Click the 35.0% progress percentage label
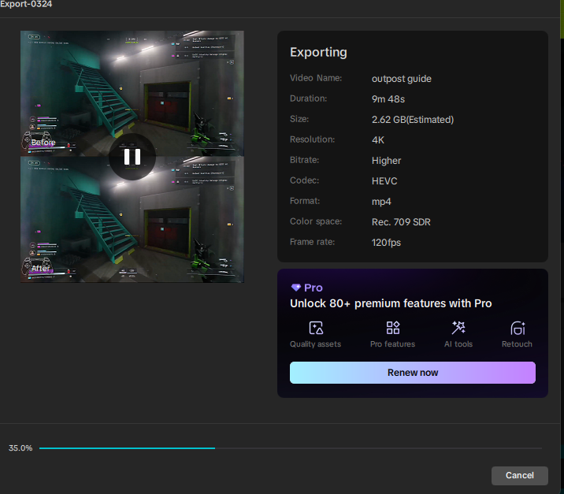This screenshot has width=564, height=494. (20, 448)
